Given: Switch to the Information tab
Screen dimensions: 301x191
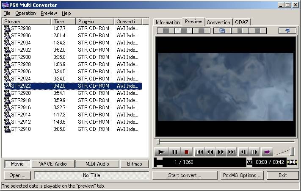Looking at the screenshot, I should click(x=167, y=22).
